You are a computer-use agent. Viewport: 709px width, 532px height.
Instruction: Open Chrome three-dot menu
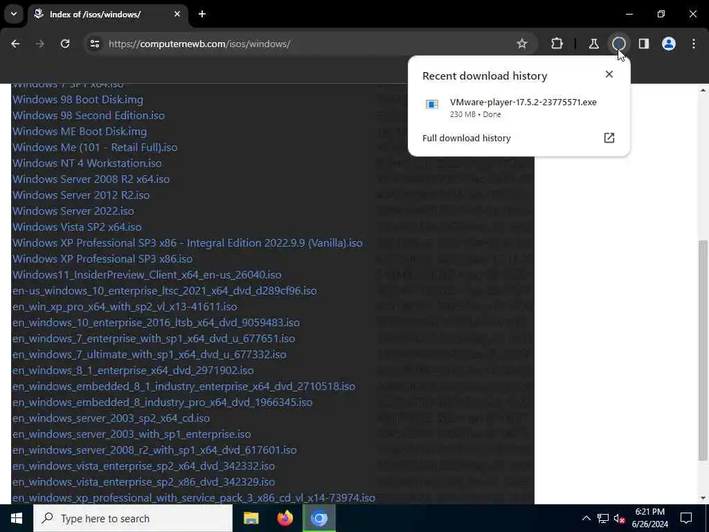[694, 44]
